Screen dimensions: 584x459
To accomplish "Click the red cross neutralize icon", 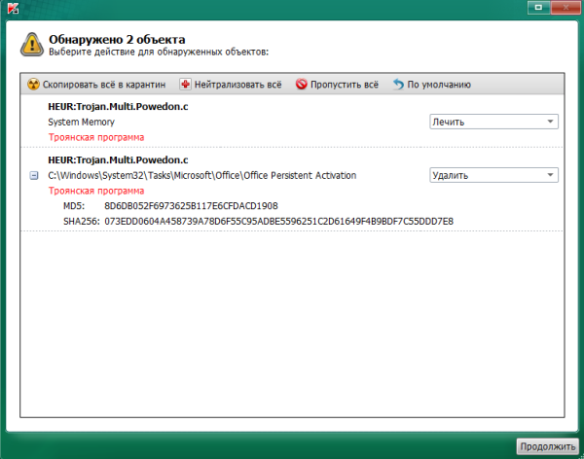I will (x=185, y=85).
